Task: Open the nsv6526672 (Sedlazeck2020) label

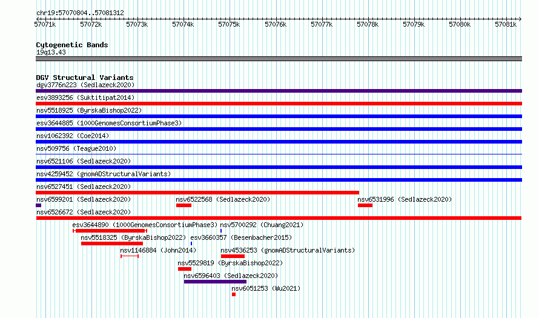Action: tap(84, 212)
